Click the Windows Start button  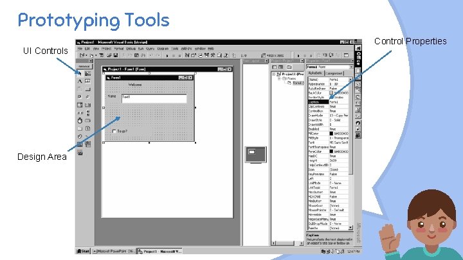(83, 251)
